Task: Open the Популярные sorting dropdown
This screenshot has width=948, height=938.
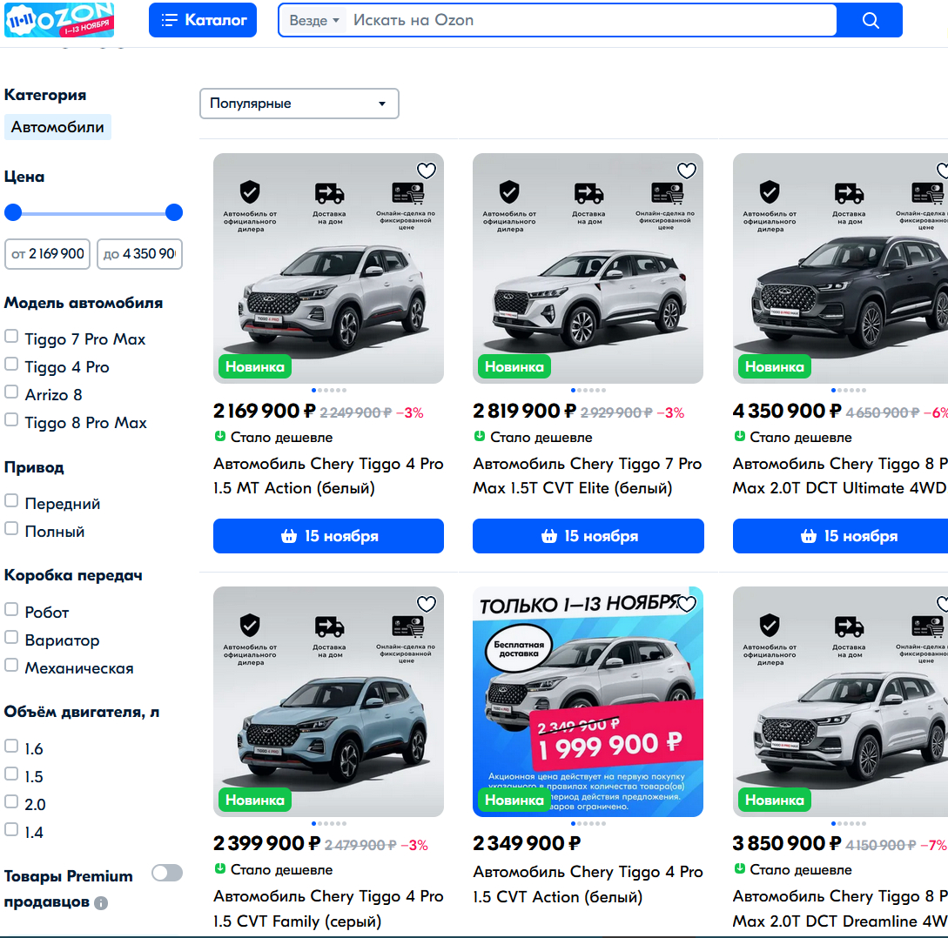Action: 299,104
